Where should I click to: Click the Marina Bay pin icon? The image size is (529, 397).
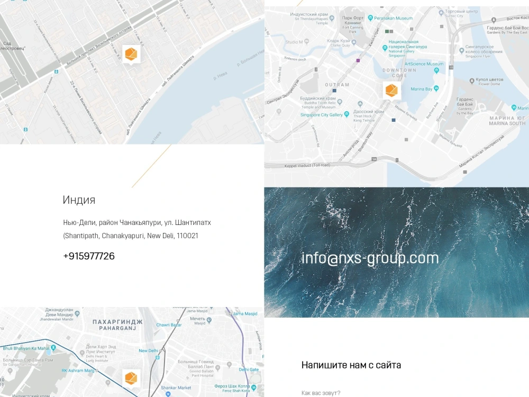pos(436,88)
